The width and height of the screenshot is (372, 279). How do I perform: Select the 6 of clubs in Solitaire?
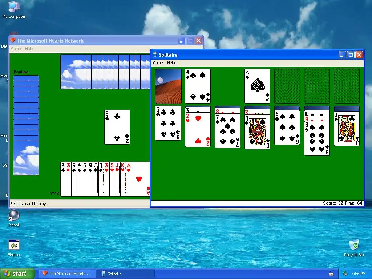click(x=168, y=123)
